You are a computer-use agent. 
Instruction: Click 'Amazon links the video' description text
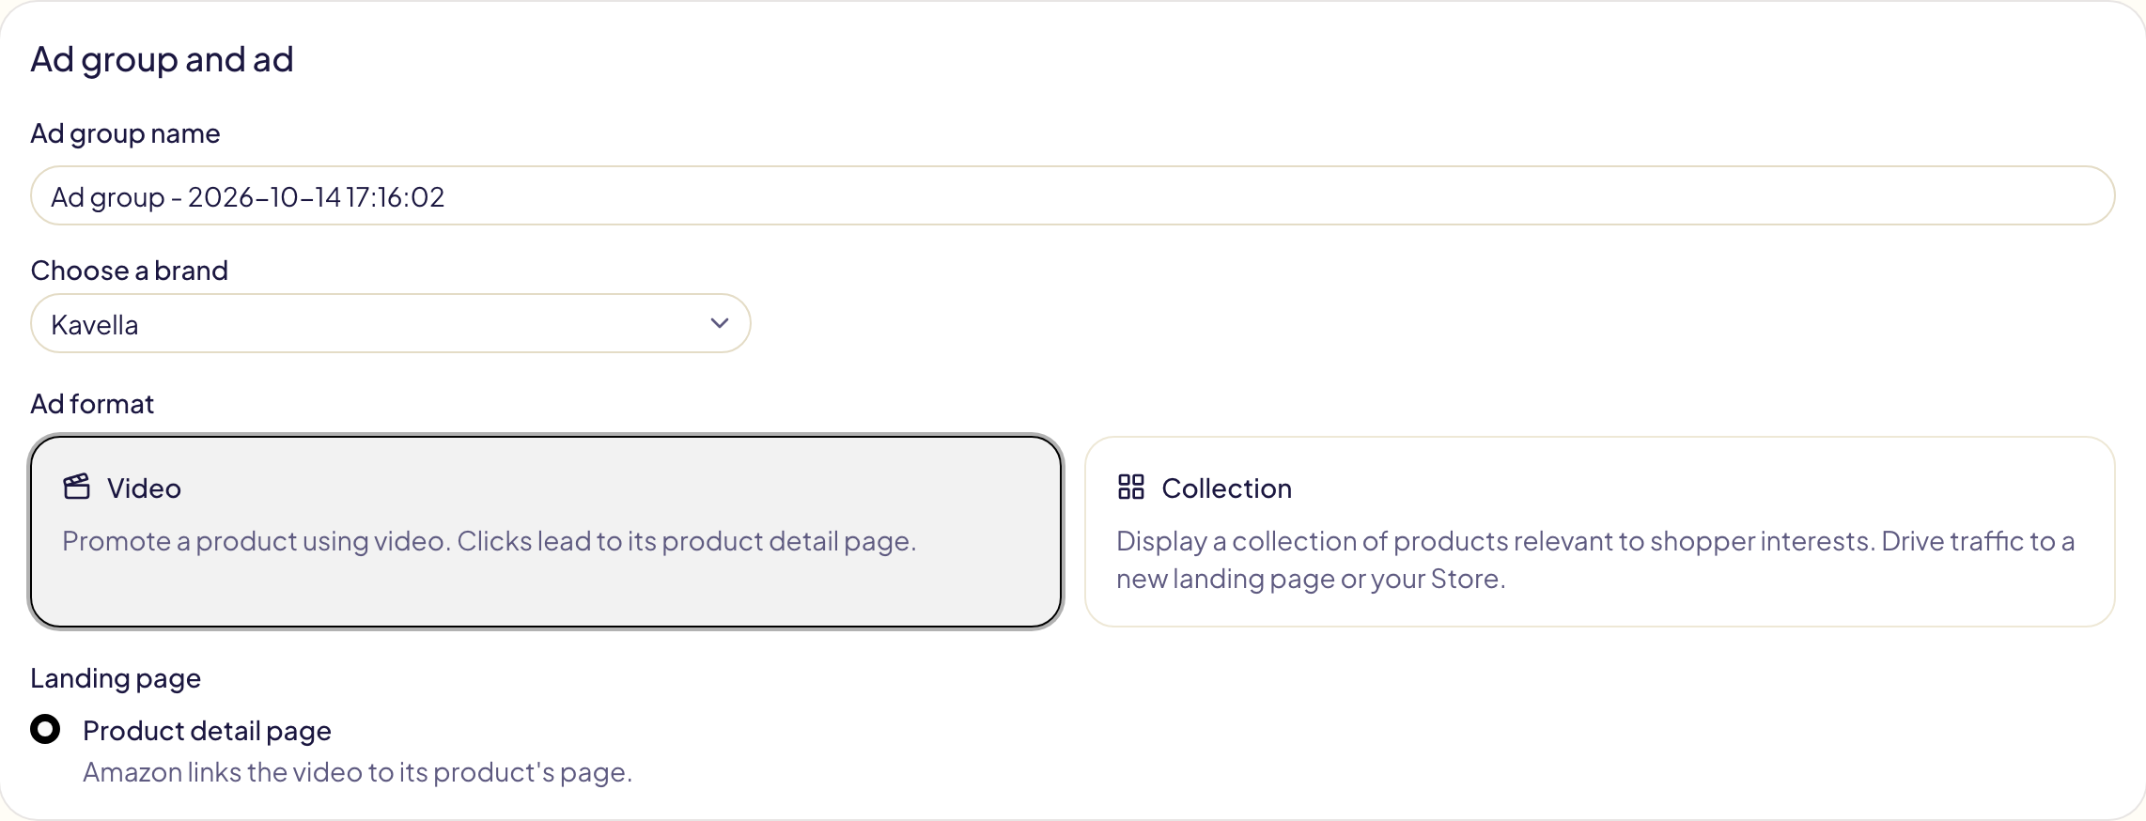357,772
